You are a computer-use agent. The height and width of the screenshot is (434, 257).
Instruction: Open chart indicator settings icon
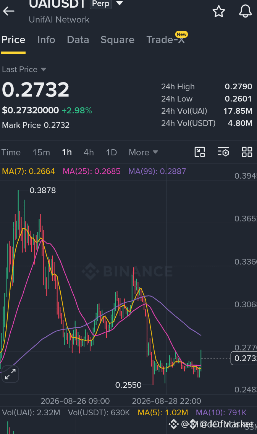[x=223, y=152]
